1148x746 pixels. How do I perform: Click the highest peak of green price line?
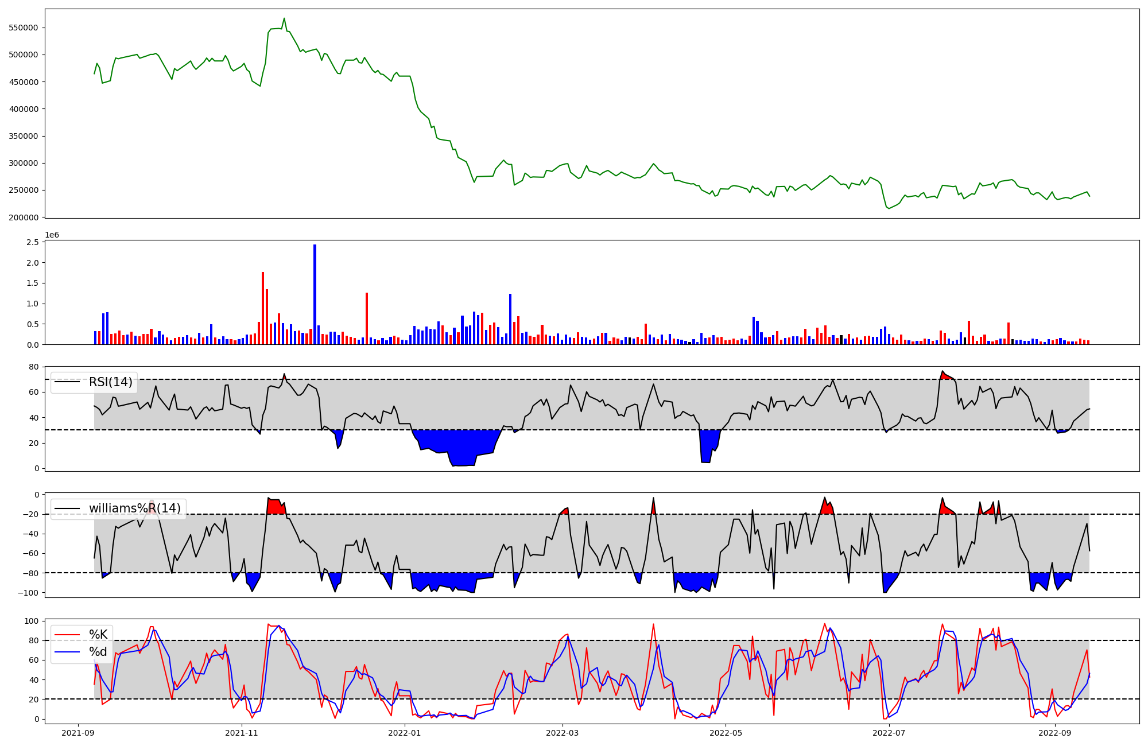tap(284, 18)
